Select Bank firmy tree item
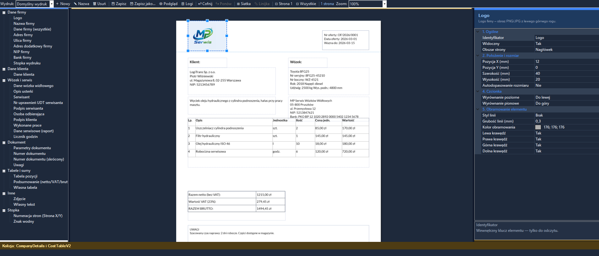This screenshot has width=599, height=256. click(22, 57)
